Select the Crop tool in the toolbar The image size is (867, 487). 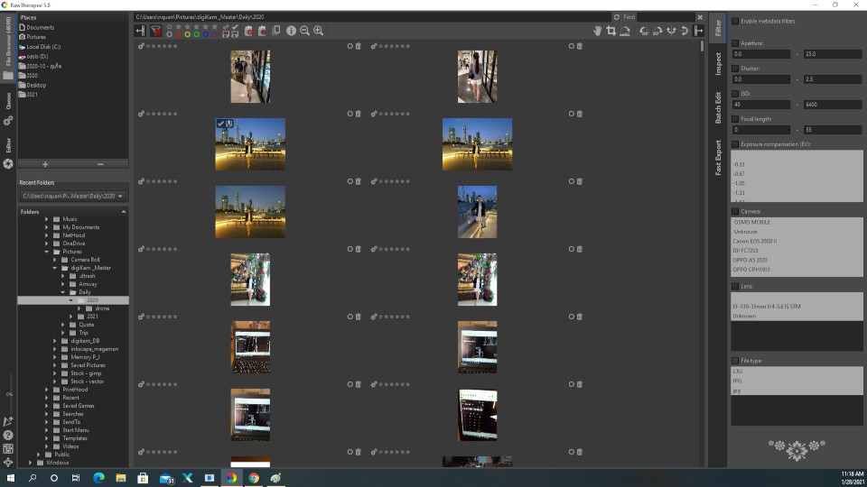pyautogui.click(x=611, y=31)
